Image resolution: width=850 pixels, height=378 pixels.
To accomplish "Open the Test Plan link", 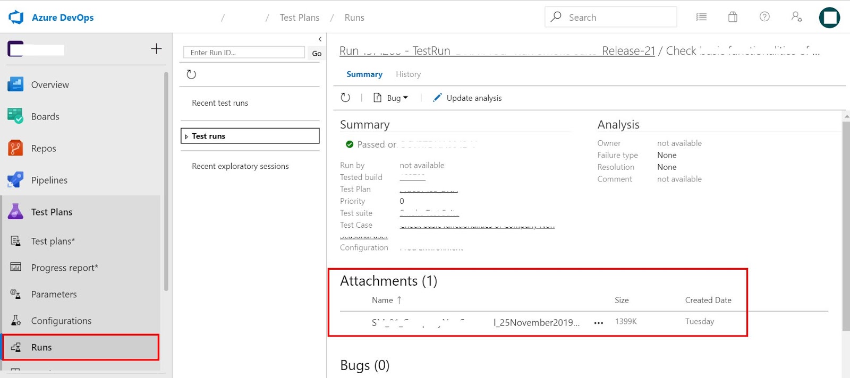I will 429,189.
